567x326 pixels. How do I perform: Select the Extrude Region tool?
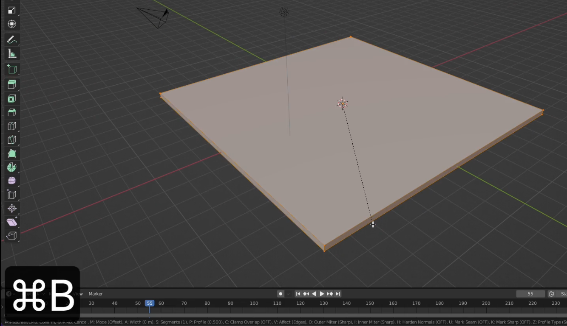[12, 84]
